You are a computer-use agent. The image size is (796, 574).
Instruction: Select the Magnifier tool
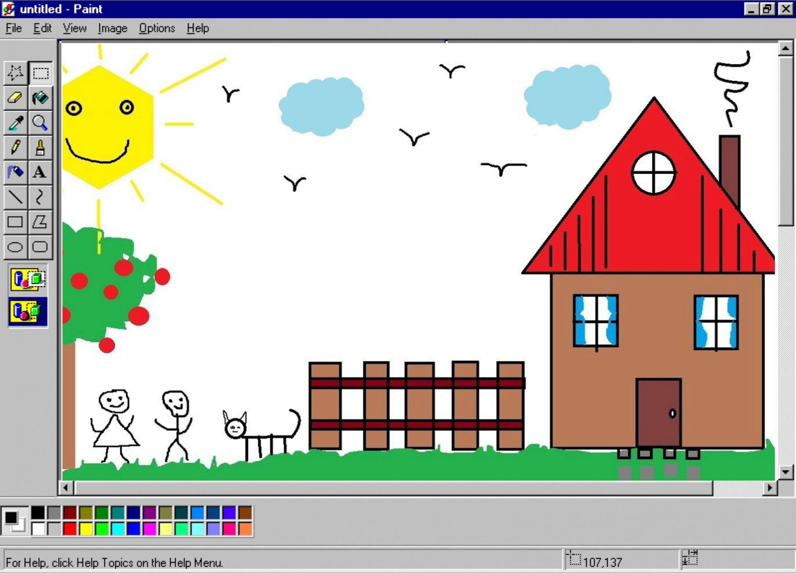point(40,123)
